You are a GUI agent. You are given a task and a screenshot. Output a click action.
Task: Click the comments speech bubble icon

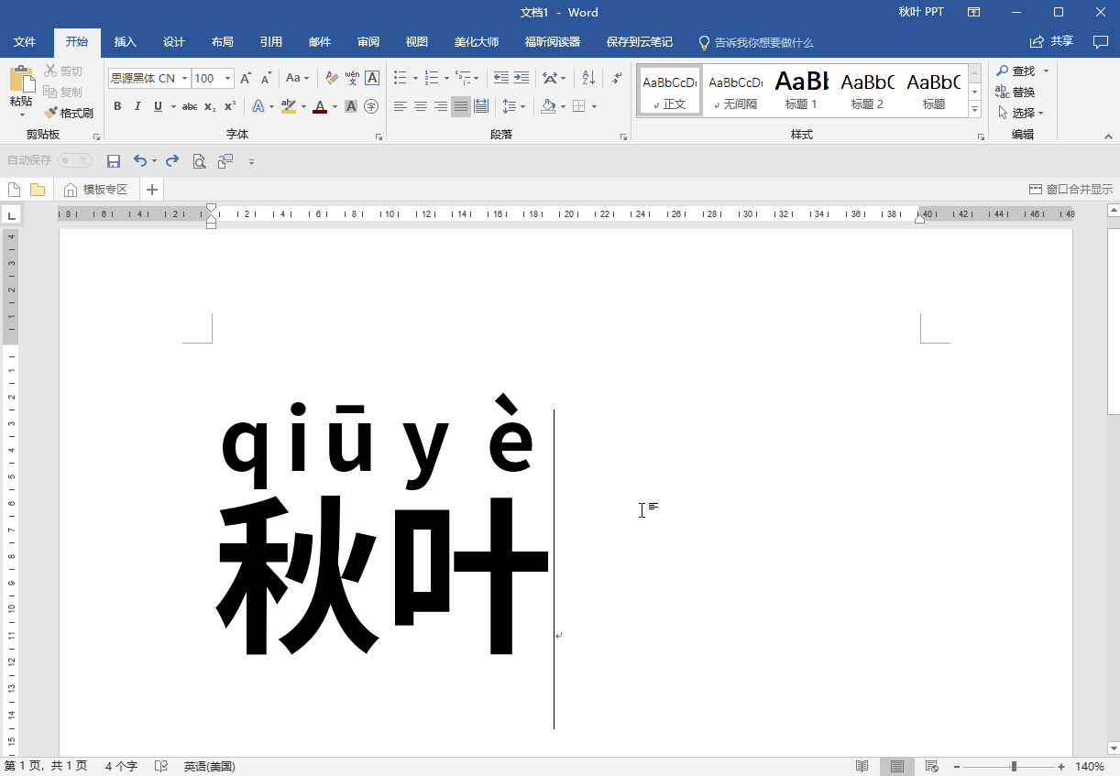pyautogui.click(x=1101, y=41)
